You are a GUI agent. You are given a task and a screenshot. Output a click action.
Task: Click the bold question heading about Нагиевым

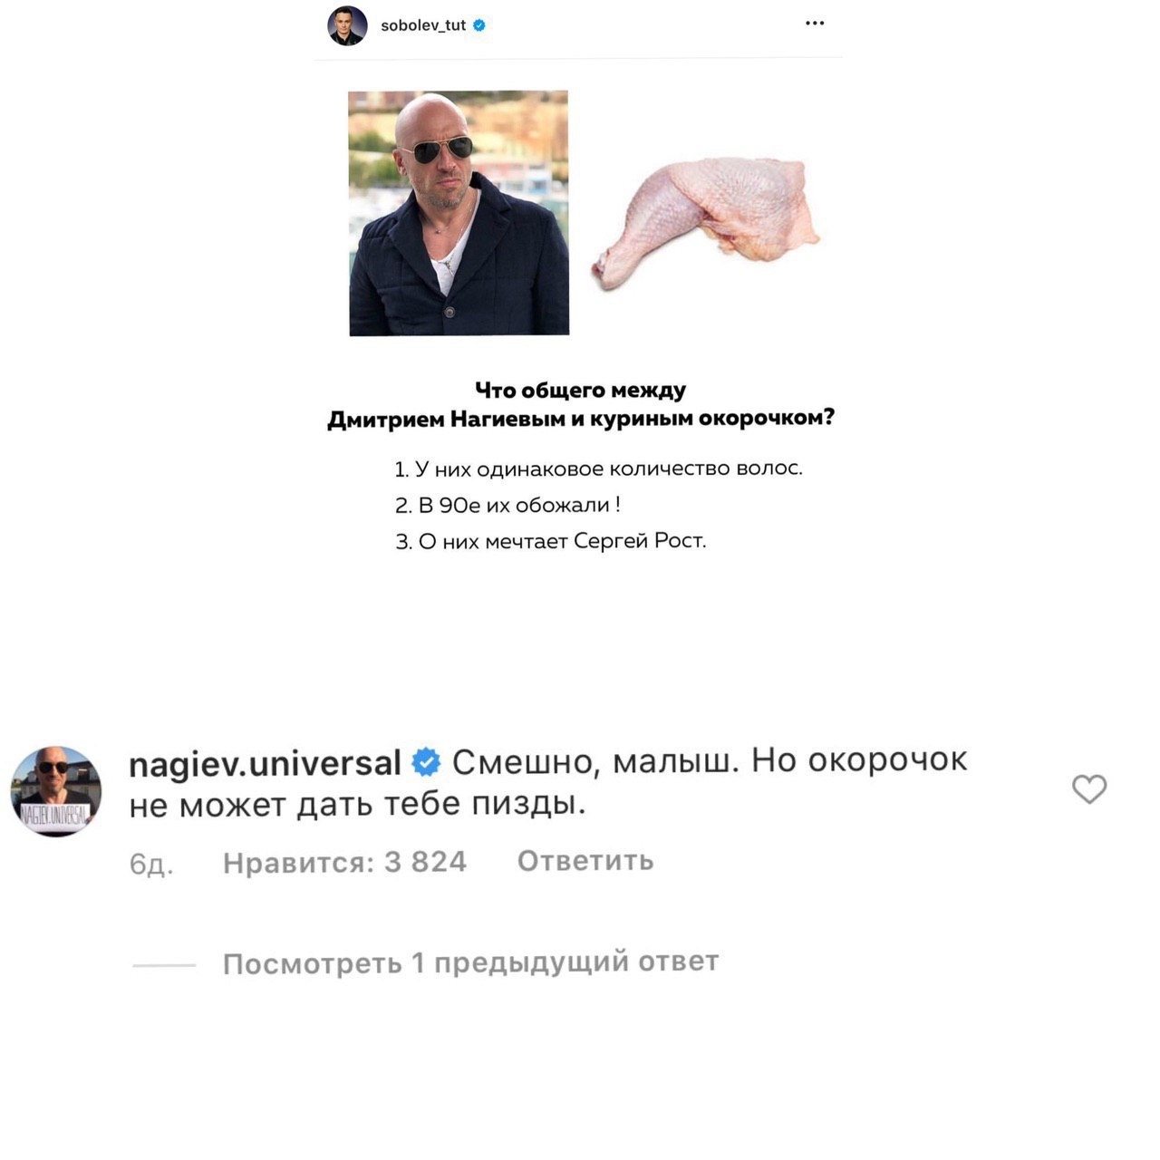[x=581, y=405]
